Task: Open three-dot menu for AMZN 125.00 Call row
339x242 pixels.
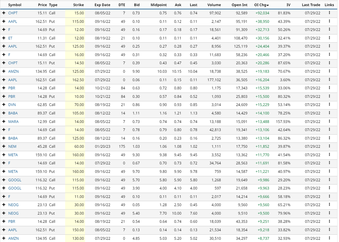Action: tap(329, 71)
